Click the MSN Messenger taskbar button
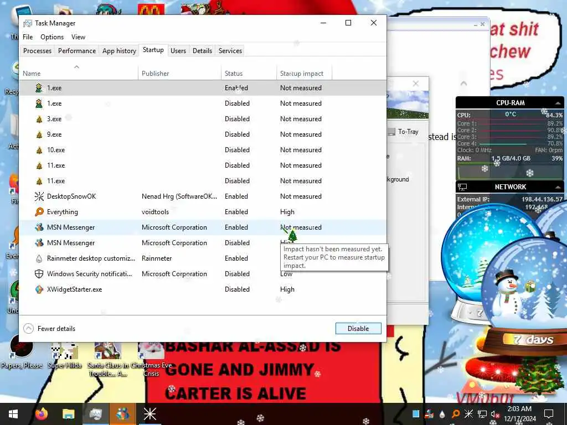The height and width of the screenshot is (425, 567). (122, 414)
